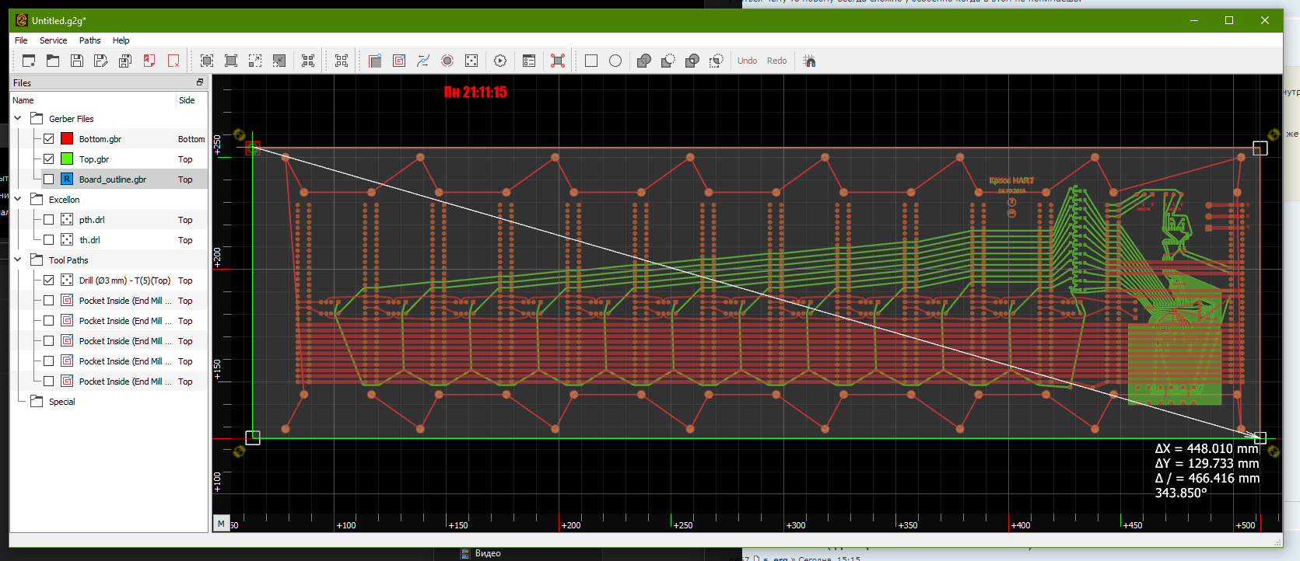This screenshot has width=1300, height=561.
Task: Select the Special folder in the tree
Action: coord(61,402)
